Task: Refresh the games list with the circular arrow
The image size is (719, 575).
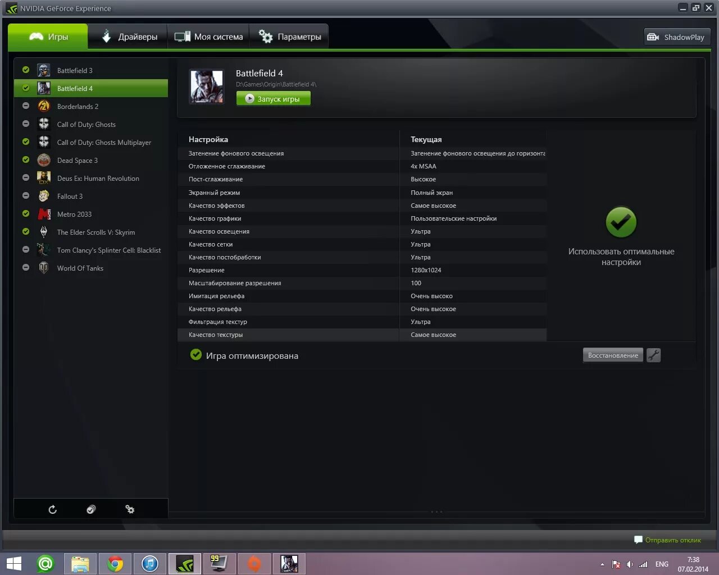Action: (x=52, y=509)
